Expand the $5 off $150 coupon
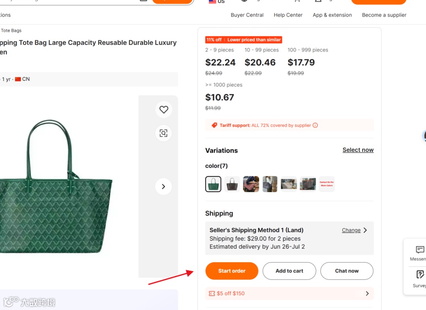Image resolution: width=426 pixels, height=310 pixels. click(x=367, y=293)
